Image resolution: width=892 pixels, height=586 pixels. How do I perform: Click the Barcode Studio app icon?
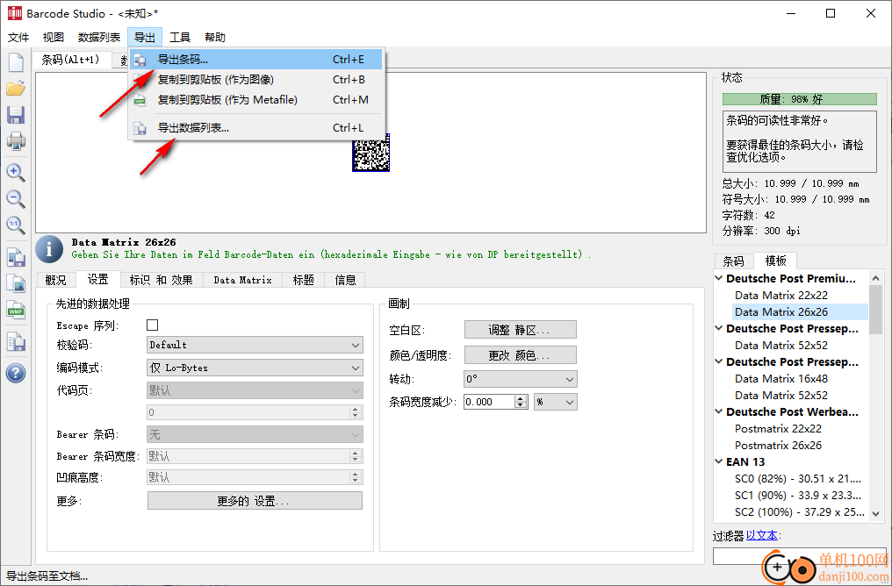14,12
